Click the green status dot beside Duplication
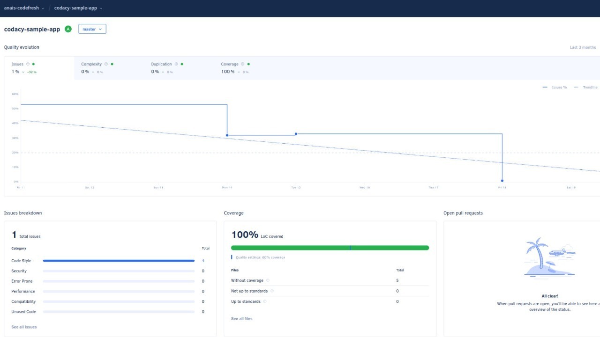600x337 pixels. (x=182, y=64)
